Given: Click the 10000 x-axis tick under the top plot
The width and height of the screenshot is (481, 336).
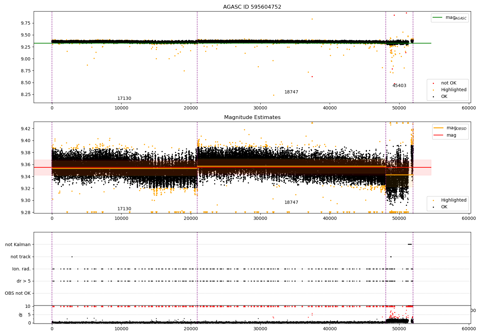Looking at the screenshot, I should tap(121, 108).
